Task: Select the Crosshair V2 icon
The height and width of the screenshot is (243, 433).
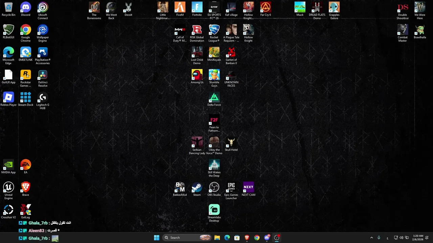Action: point(8,212)
